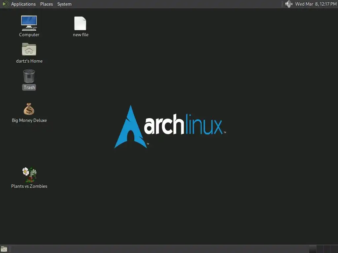Switch to the last workspace in the pager
Image resolution: width=338 pixels, height=253 pixels.
click(x=334, y=249)
